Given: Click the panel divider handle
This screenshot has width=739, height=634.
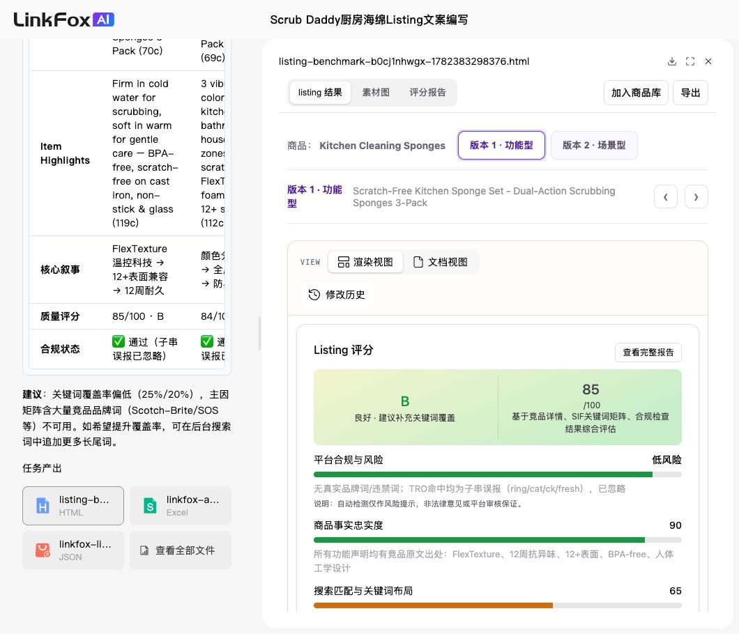Looking at the screenshot, I should [x=259, y=334].
